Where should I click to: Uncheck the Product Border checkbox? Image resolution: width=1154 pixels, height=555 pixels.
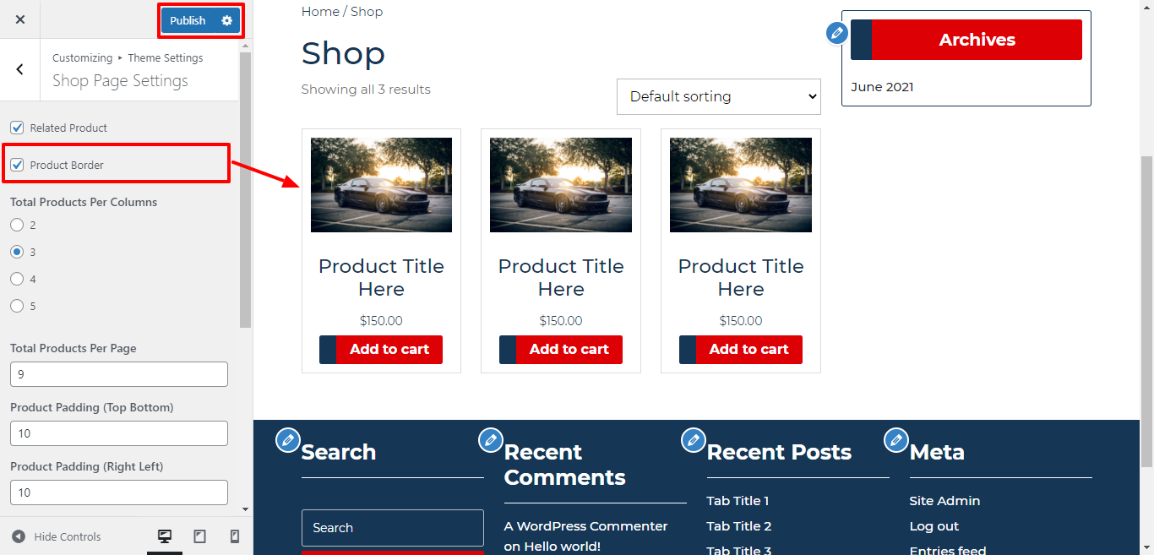17,164
